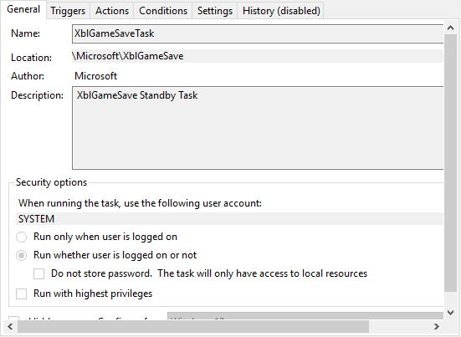
Task: Click the SYSTEM user account field
Action: (x=229, y=219)
